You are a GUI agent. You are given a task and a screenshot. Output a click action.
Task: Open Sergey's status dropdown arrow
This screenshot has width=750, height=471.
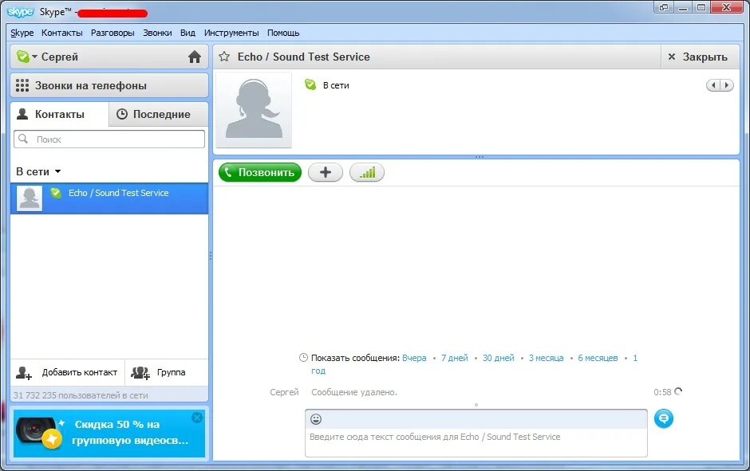point(34,57)
